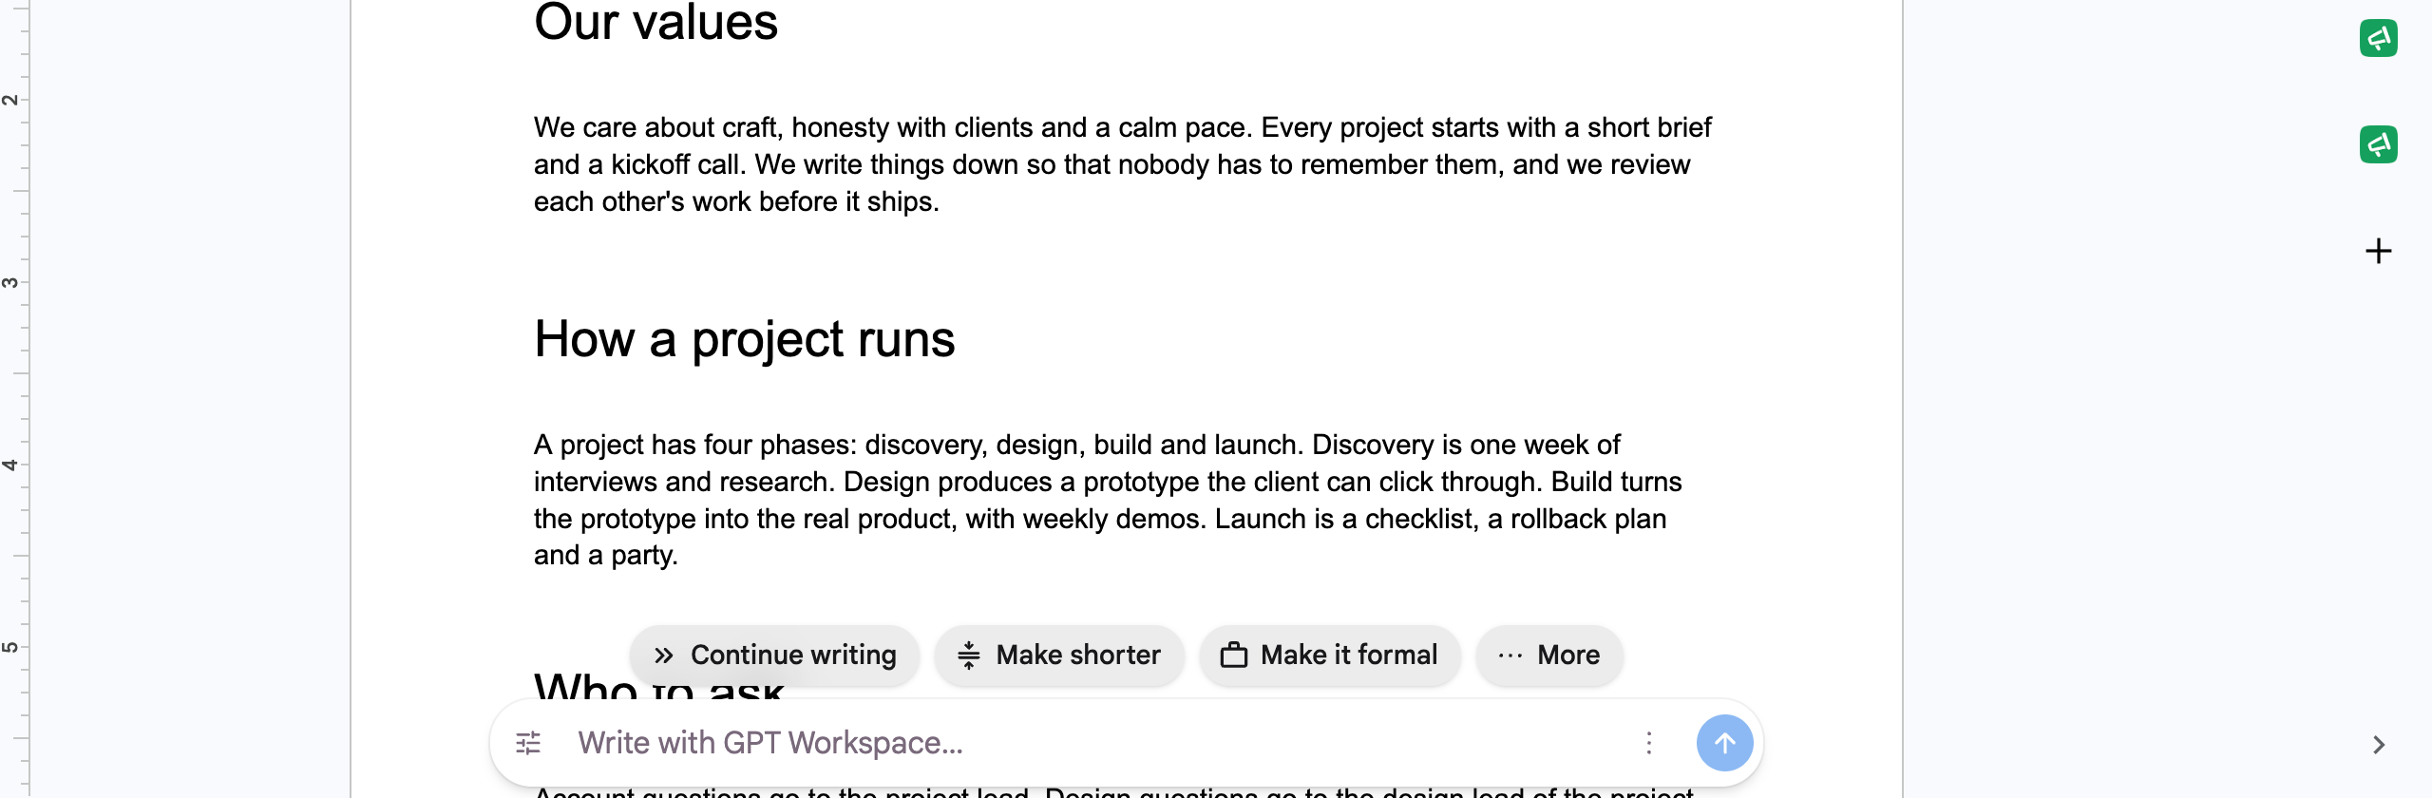Click the plus icon in side panel

pos(2379,251)
